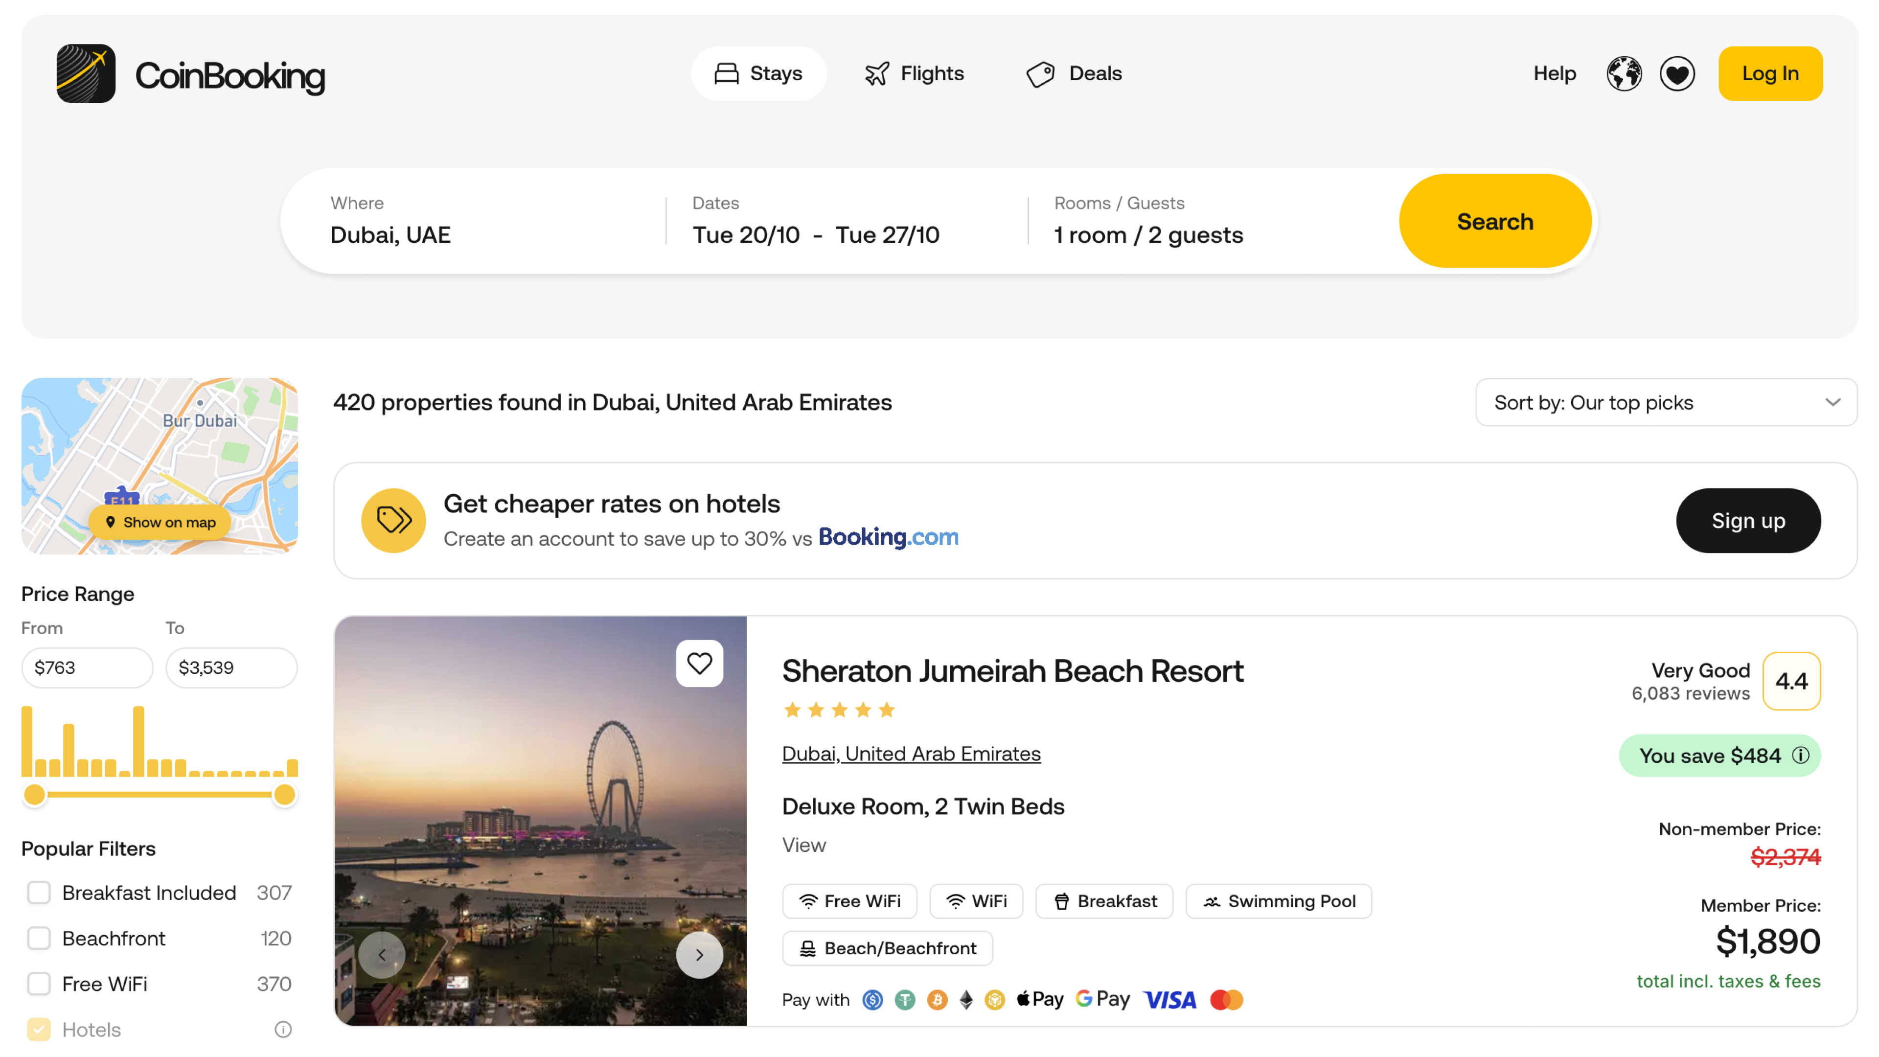Click the You save $484 badge
Viewport: 1879px width, 1057px height.
click(1719, 756)
